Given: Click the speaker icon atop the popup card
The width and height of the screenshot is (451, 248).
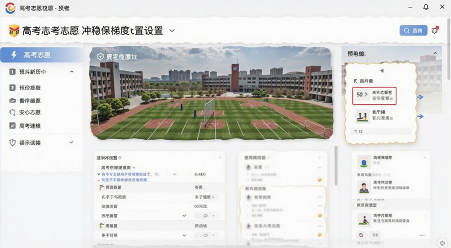Looking at the screenshot, I should tap(382, 71).
